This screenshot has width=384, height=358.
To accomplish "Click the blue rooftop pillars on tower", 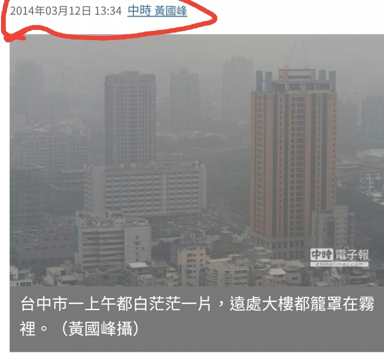I will tap(295, 81).
